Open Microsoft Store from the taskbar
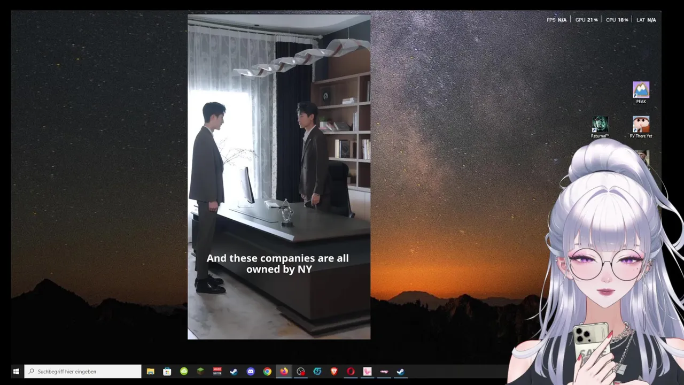Image resolution: width=684 pixels, height=385 pixels. pyautogui.click(x=167, y=371)
